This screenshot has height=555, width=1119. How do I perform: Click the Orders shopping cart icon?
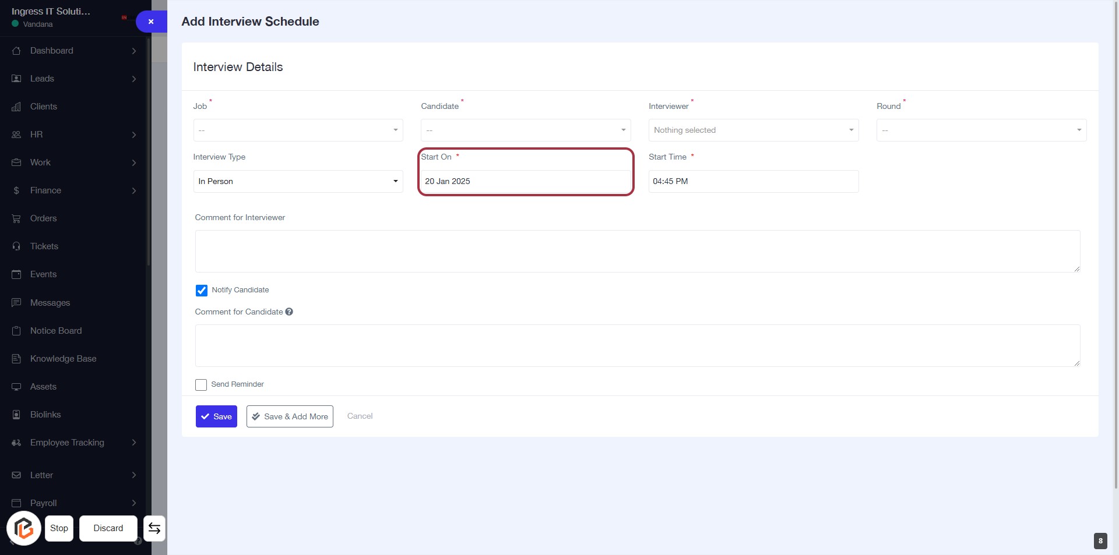(16, 218)
